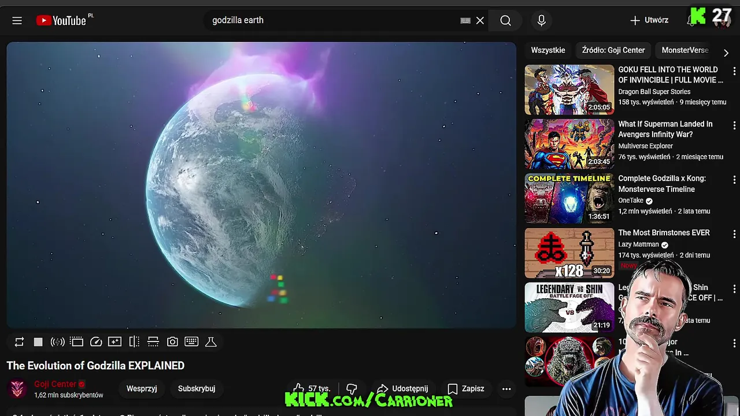
Task: Toggle cinema mode rectangle icon
Action: [x=77, y=342]
